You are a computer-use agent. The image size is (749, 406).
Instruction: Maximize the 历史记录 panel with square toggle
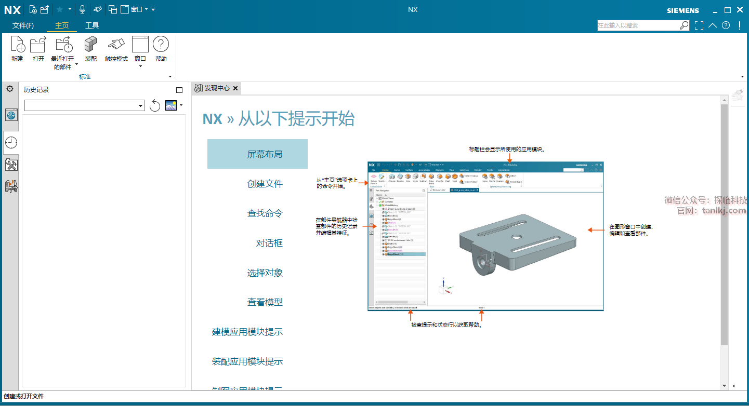coord(179,90)
